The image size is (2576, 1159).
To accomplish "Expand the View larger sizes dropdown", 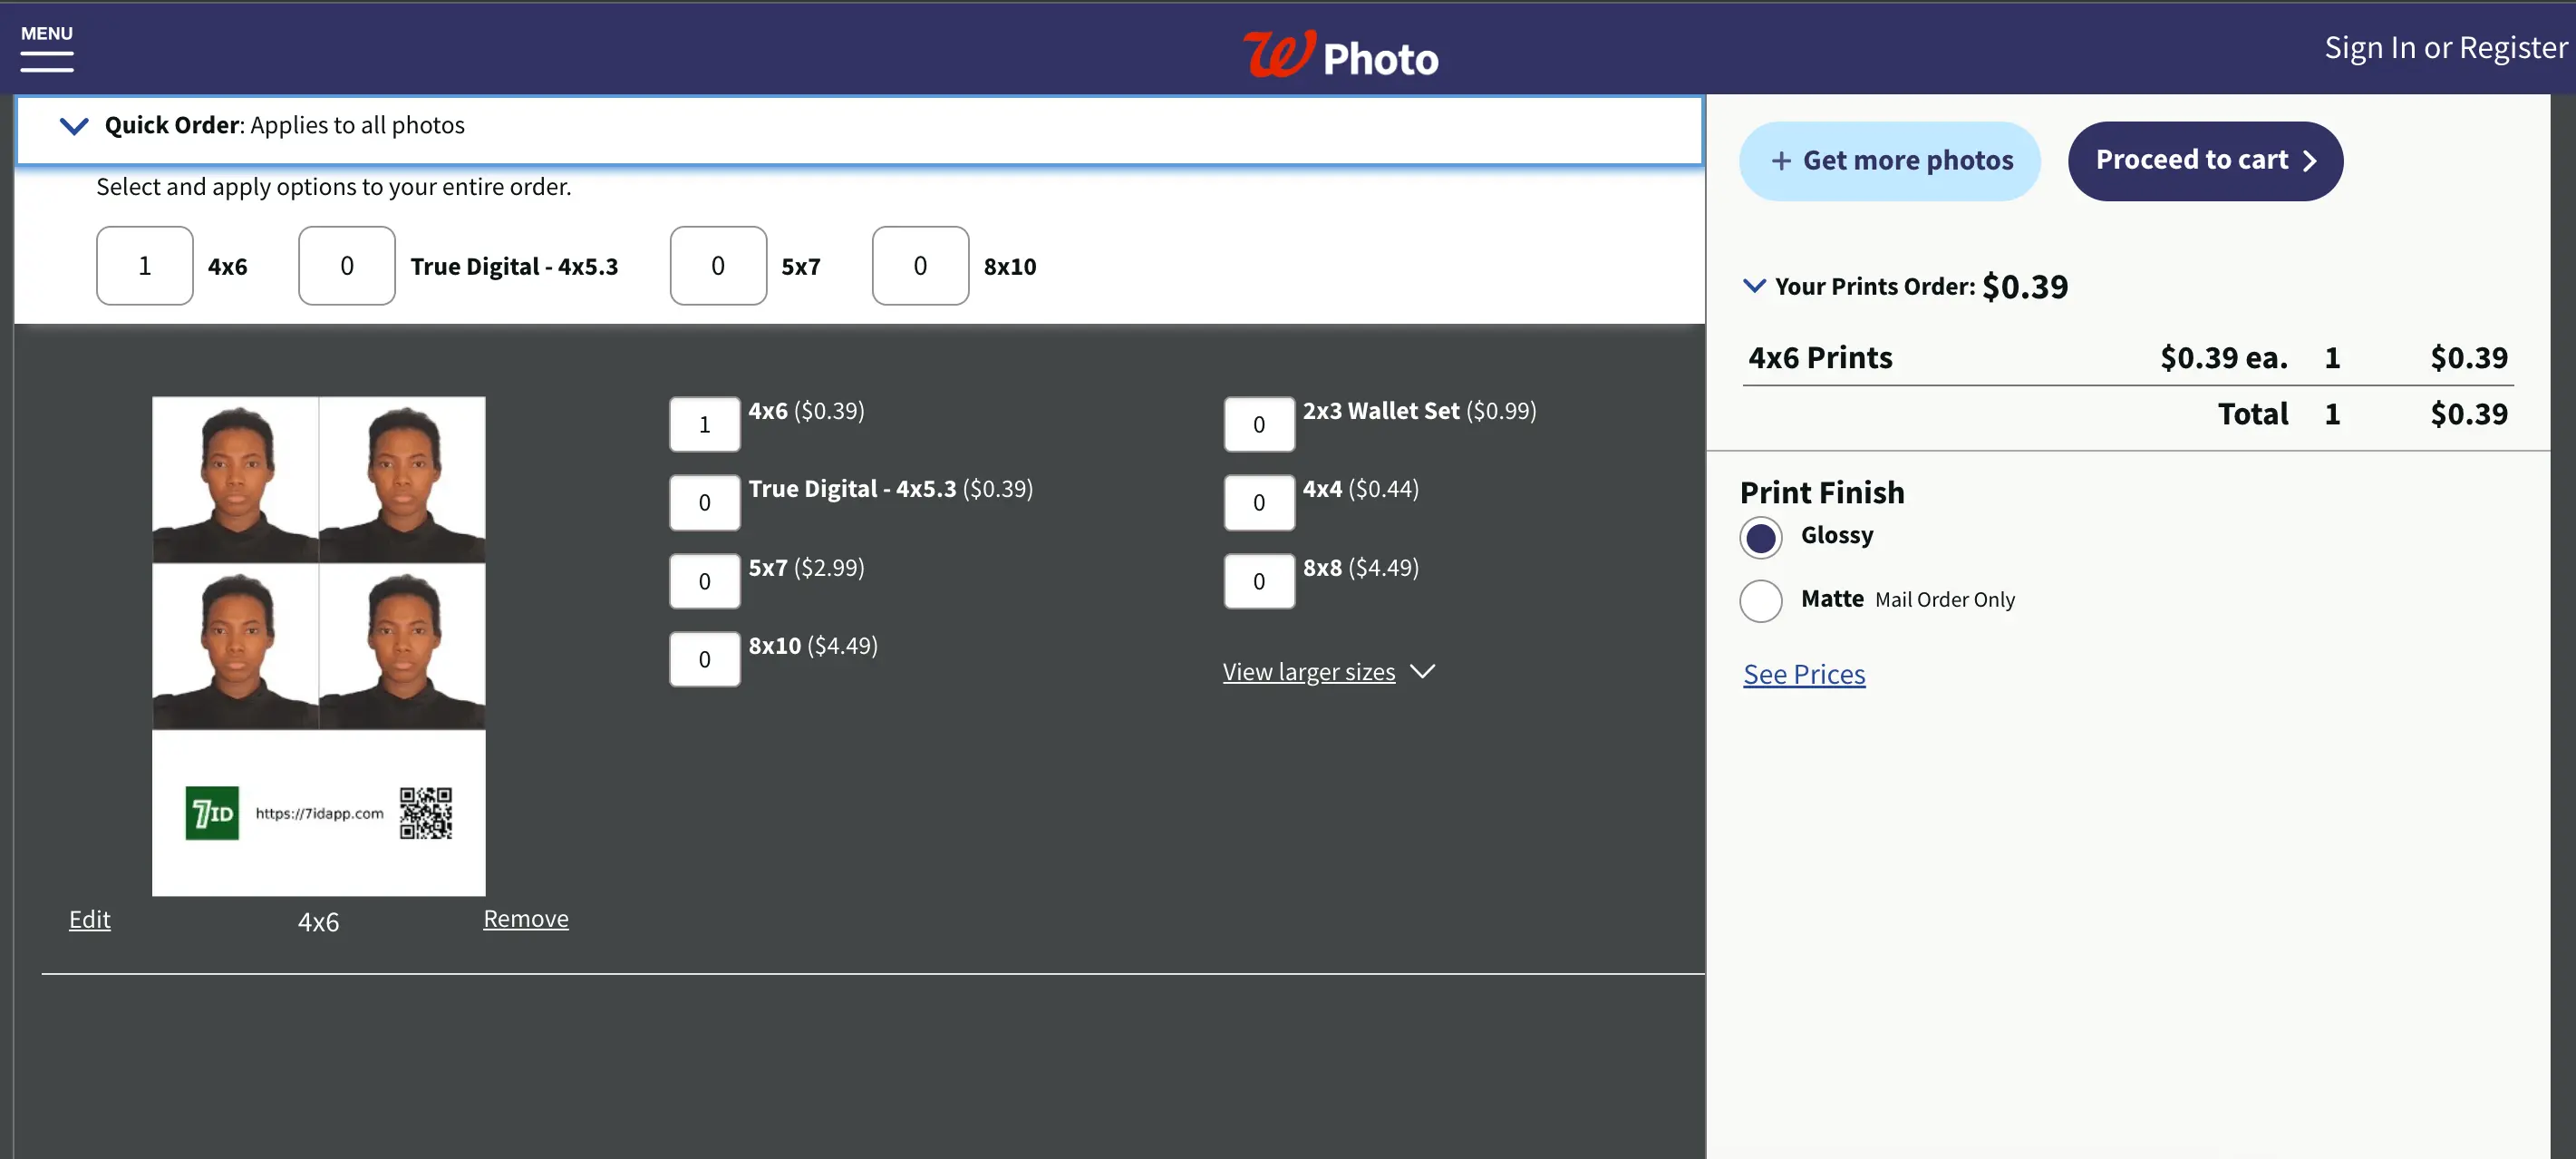I will 1329,671.
